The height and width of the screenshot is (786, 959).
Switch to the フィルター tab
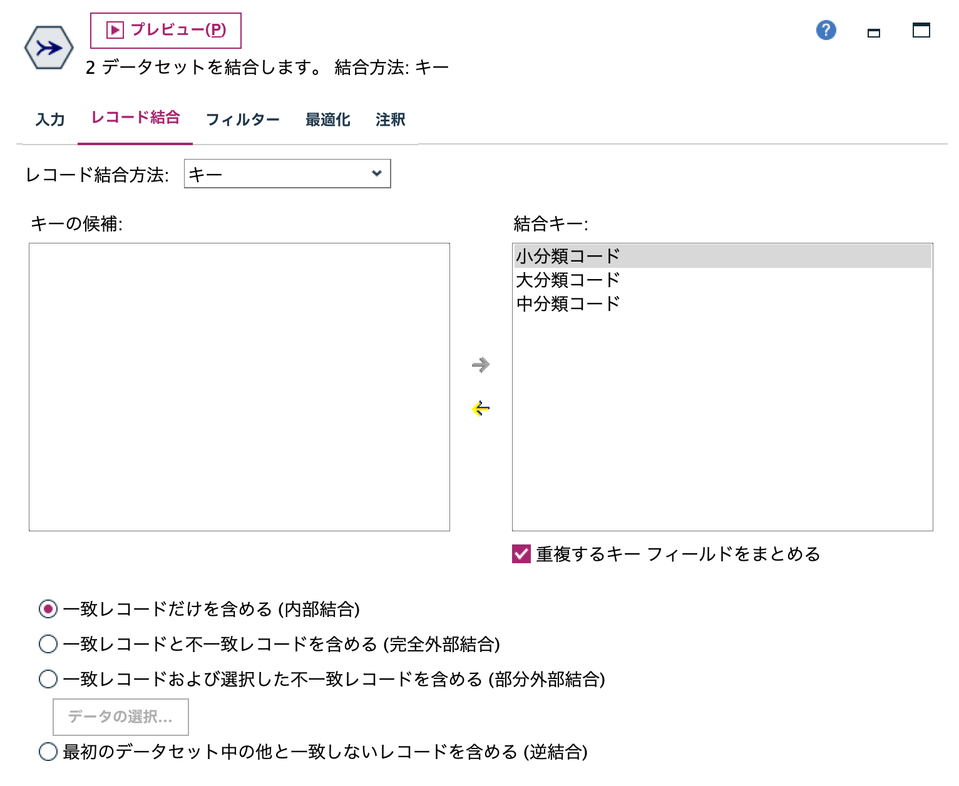pos(244,120)
